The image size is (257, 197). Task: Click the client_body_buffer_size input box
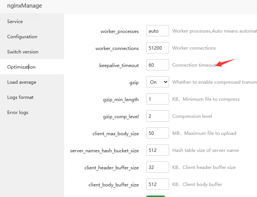pyautogui.click(x=158, y=184)
